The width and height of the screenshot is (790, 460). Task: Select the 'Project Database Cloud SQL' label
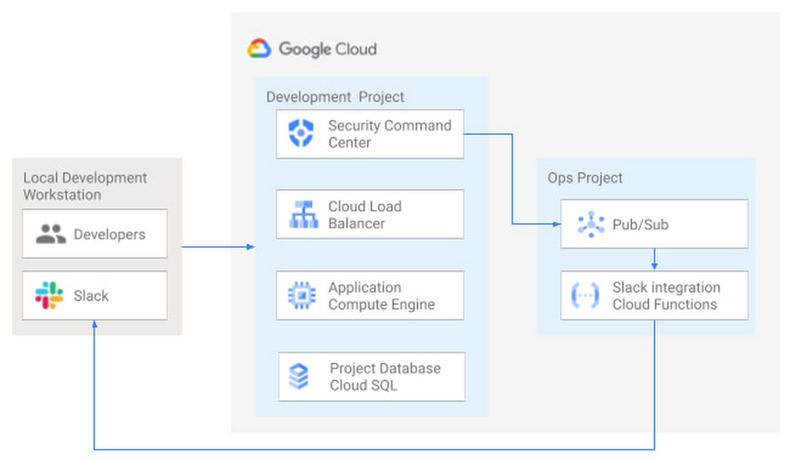(386, 377)
